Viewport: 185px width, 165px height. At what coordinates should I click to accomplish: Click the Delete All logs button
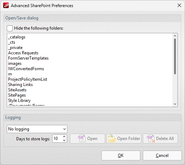[x=160, y=139]
